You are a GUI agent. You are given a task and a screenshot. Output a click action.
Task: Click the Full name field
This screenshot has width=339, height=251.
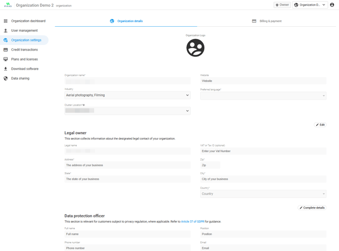pos(128,234)
